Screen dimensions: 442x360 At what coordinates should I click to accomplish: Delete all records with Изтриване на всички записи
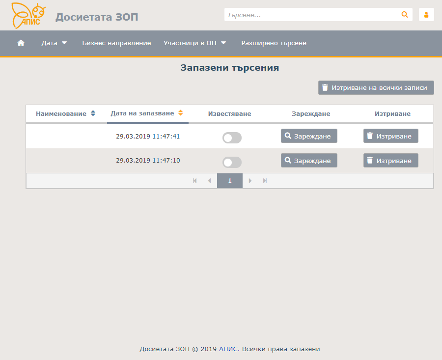[x=376, y=87]
